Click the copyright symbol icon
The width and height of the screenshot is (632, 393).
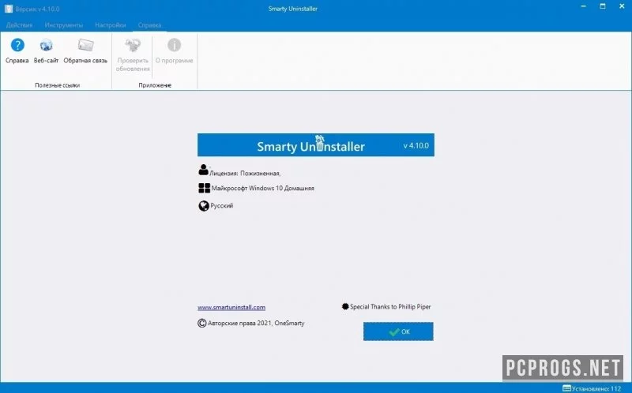[x=202, y=323]
